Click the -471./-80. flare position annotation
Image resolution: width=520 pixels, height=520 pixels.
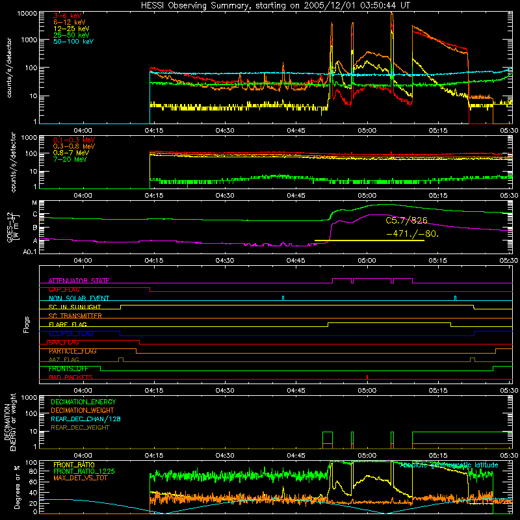point(413,233)
